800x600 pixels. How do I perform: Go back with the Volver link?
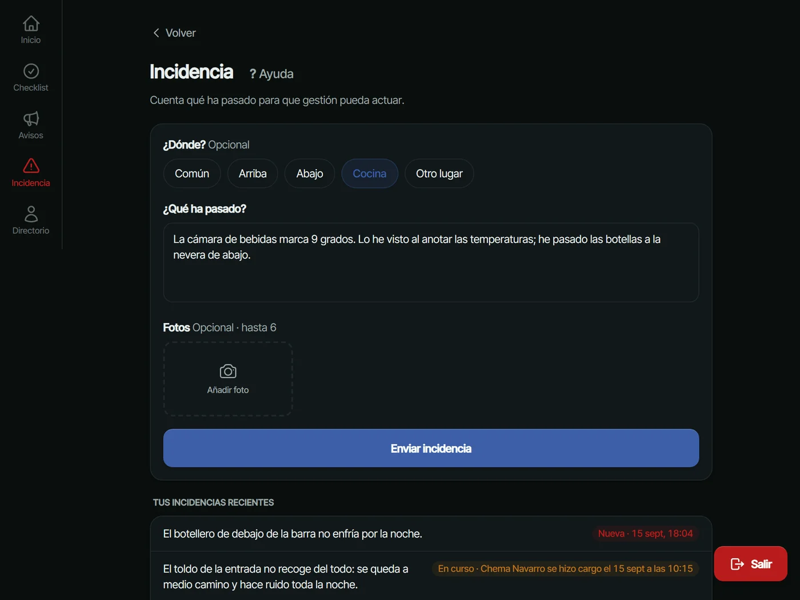(x=174, y=33)
